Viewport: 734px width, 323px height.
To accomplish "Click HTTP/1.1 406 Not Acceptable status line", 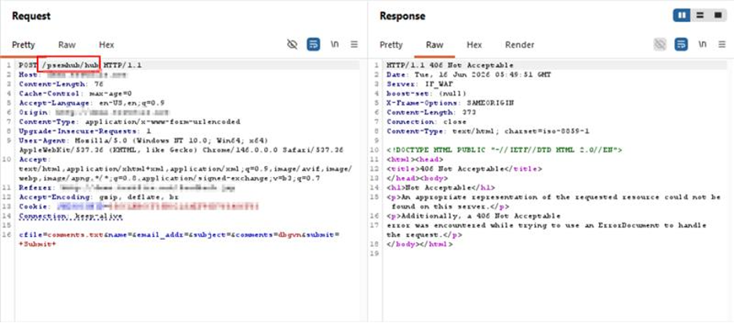I will click(450, 65).
